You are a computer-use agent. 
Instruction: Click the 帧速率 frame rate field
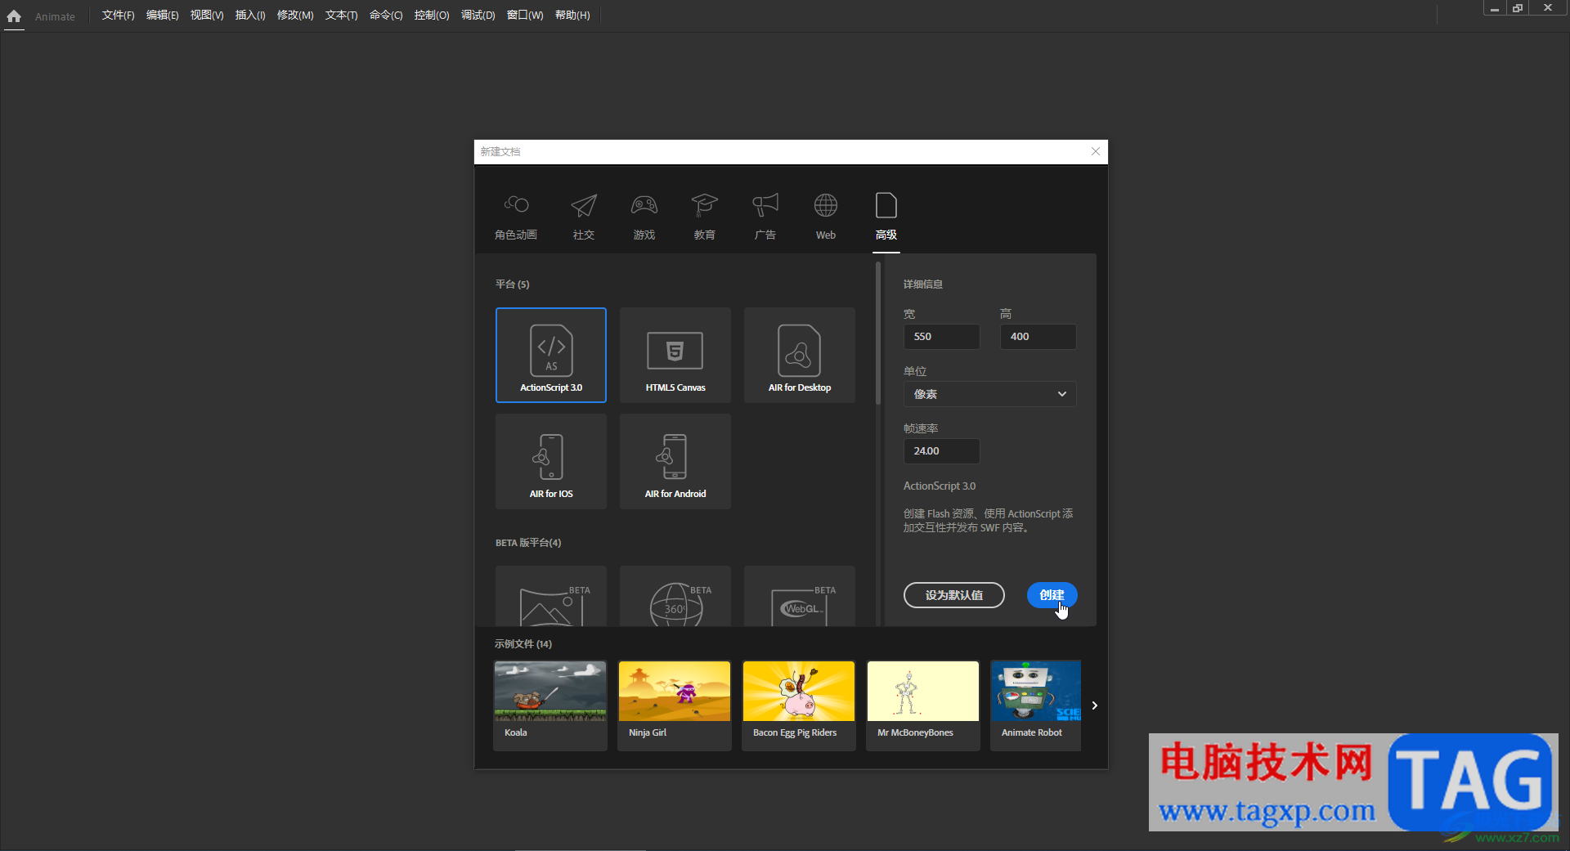click(941, 450)
